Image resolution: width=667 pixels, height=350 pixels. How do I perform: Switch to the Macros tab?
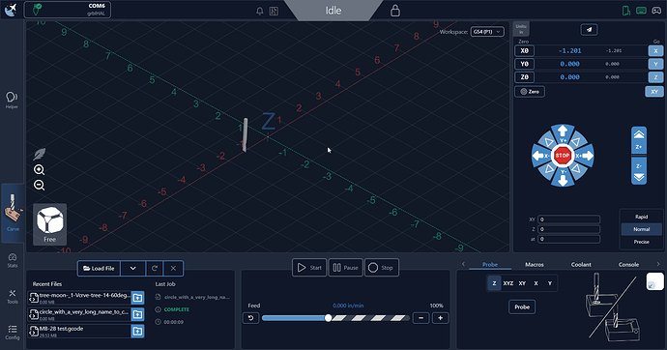pos(535,265)
